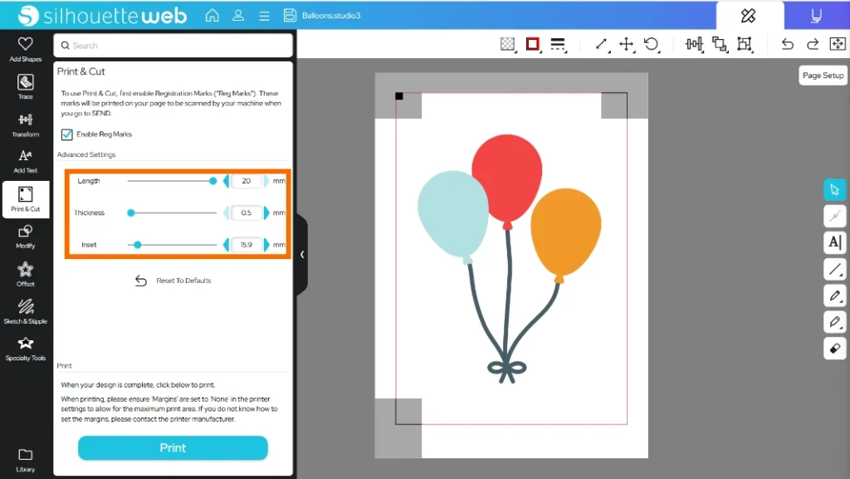This screenshot has width=850, height=479.
Task: Open the hamburger menu in header
Action: click(x=264, y=15)
